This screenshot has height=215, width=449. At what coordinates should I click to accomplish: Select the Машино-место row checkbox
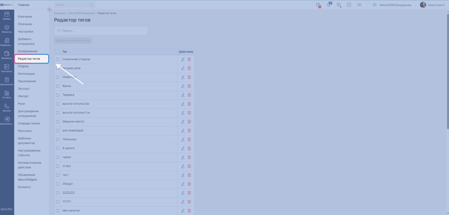tap(58, 122)
